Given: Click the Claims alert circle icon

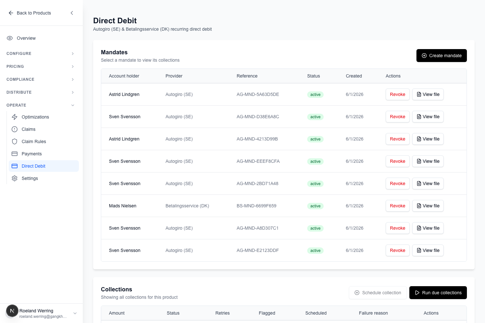Looking at the screenshot, I should coord(15,129).
